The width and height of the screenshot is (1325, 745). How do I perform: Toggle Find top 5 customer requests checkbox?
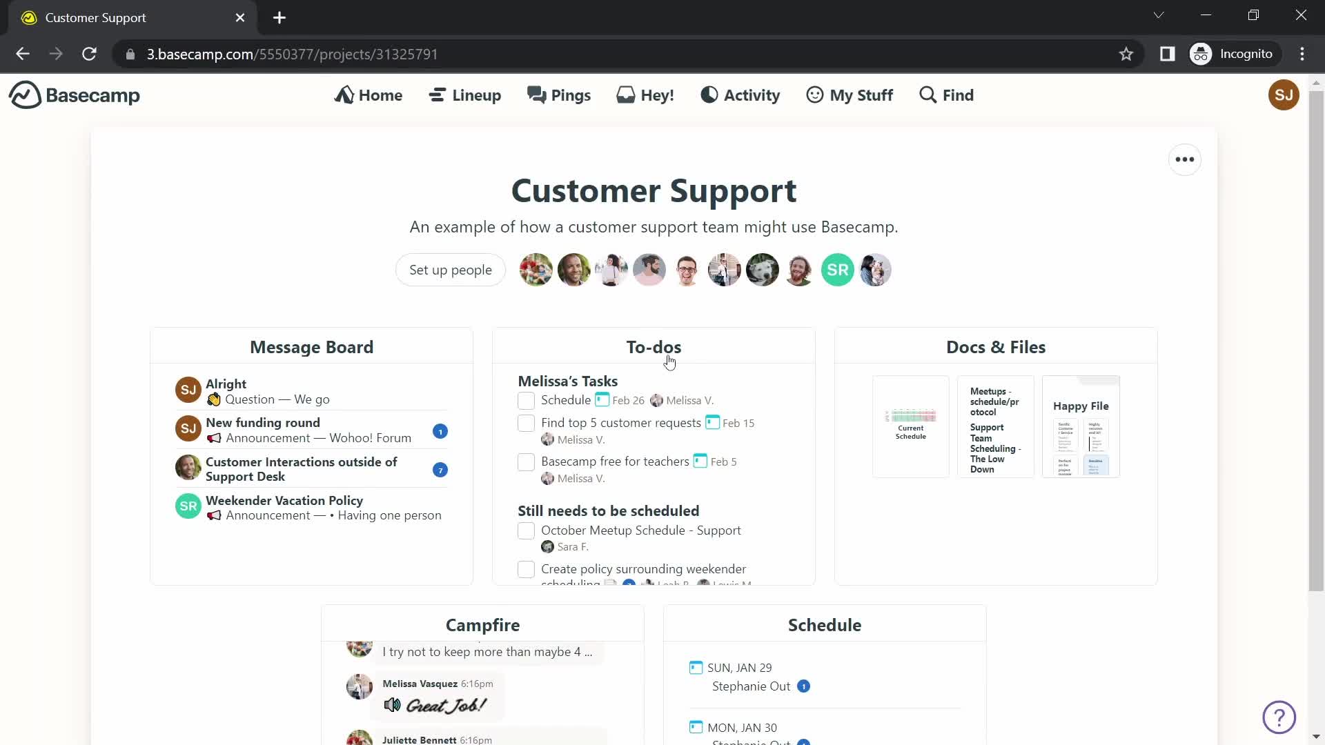coord(526,422)
